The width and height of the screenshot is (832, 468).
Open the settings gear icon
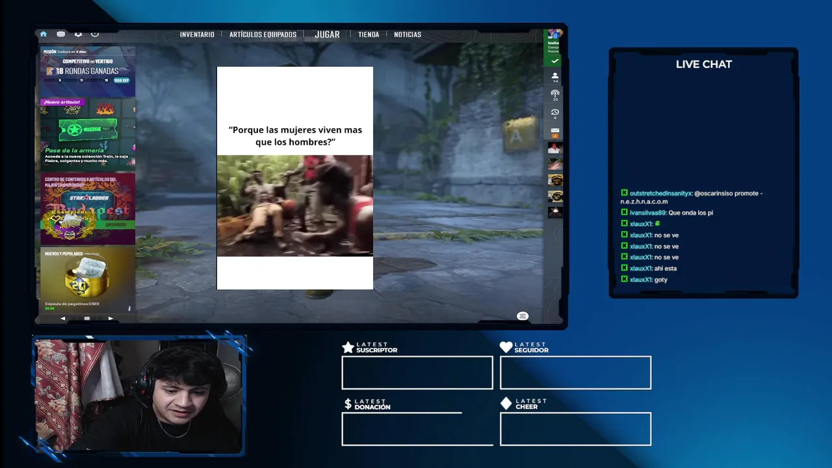point(78,34)
